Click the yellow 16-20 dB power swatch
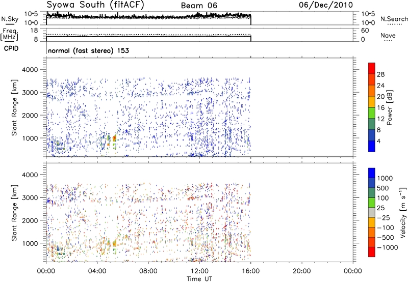408x282 pixels. [372, 101]
